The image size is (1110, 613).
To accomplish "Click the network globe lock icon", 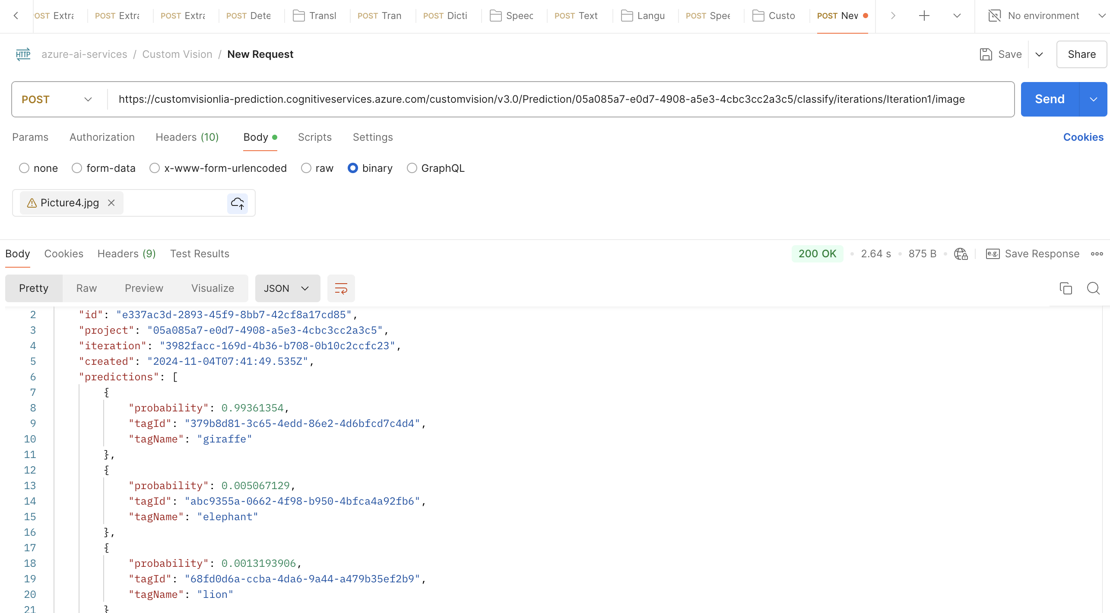I will coord(961,254).
